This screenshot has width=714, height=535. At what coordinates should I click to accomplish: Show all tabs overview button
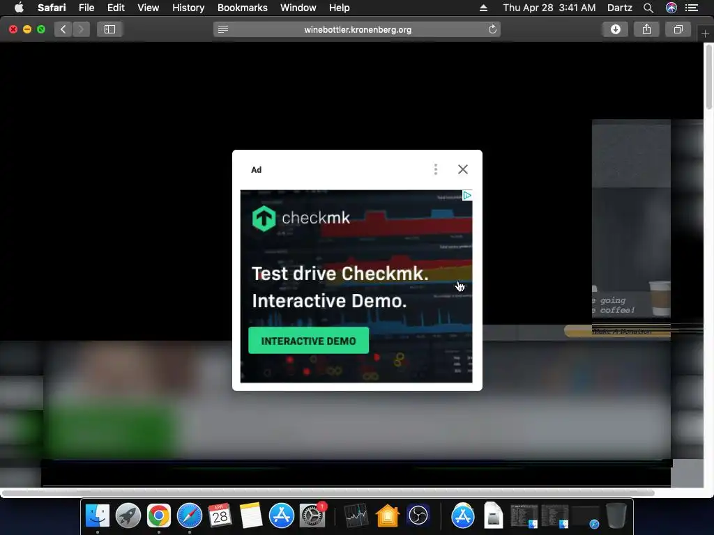pos(678,29)
